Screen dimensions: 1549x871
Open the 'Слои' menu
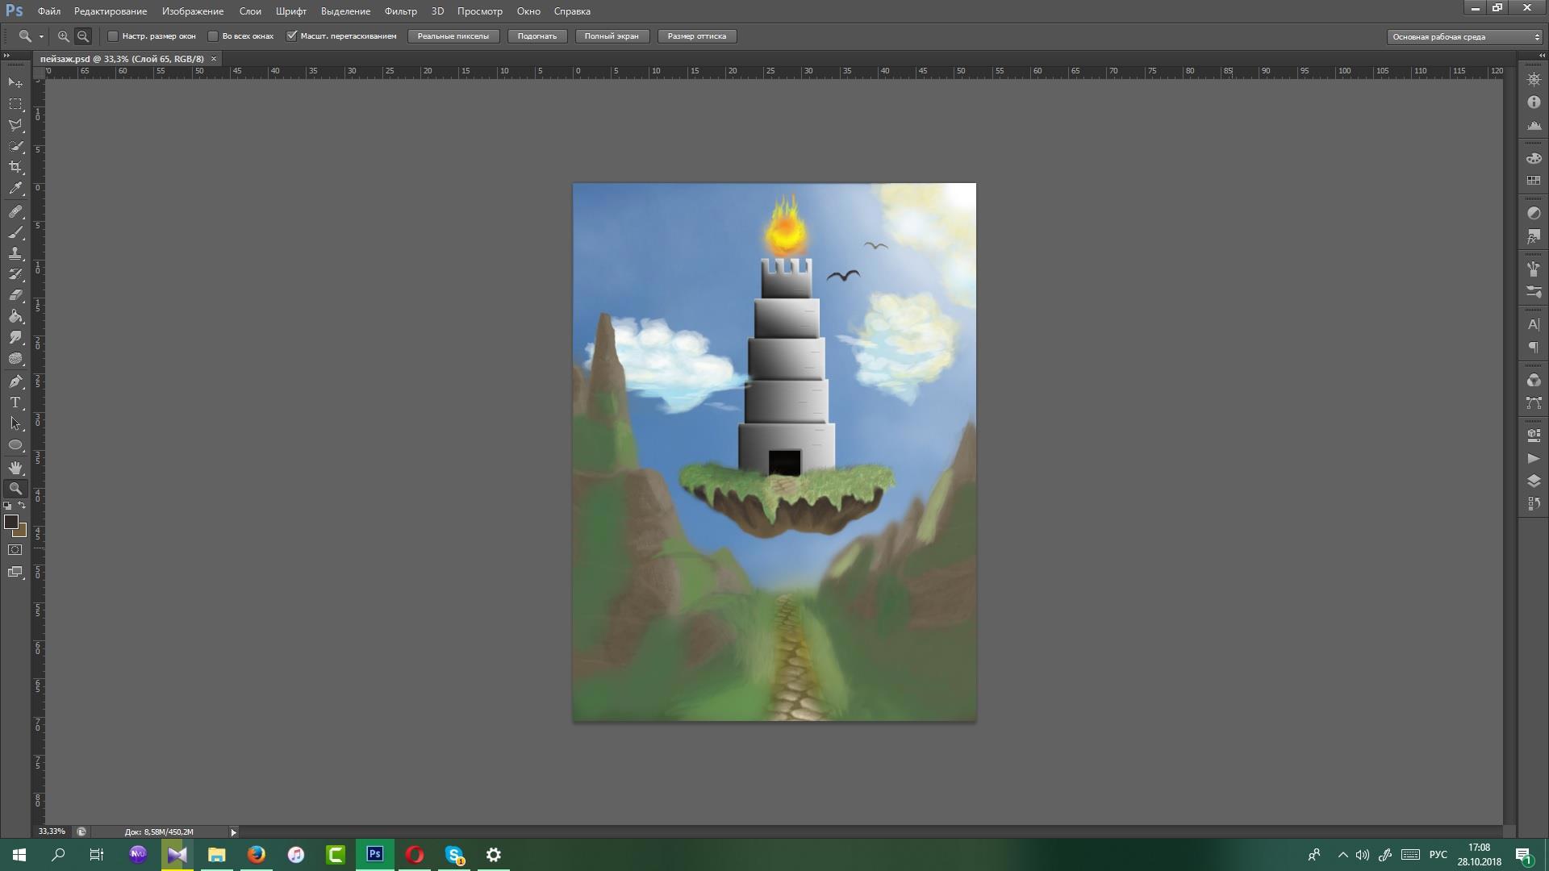(250, 11)
